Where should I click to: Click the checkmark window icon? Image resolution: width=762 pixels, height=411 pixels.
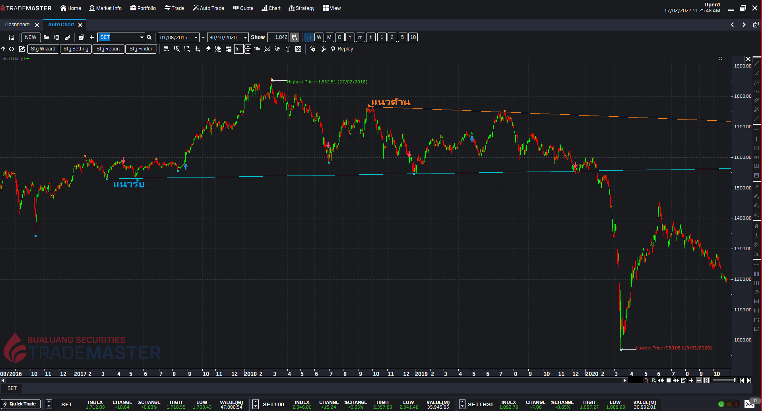(x=81, y=37)
